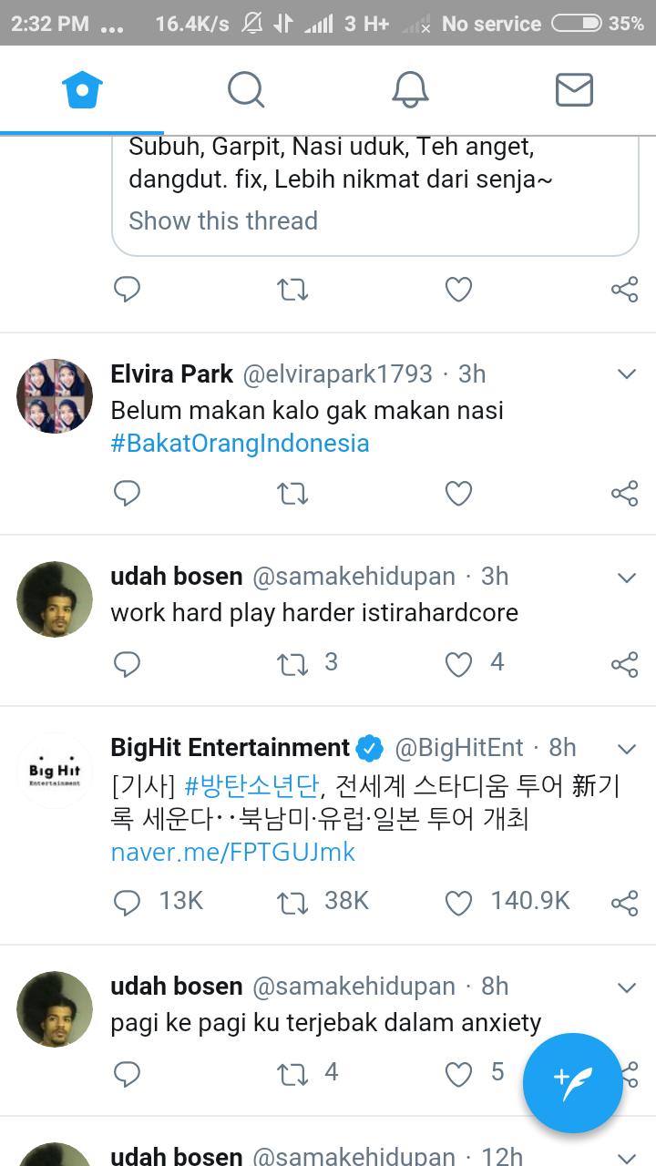The width and height of the screenshot is (656, 1166).
Task: Reply to Elvira Park's tweet
Action: pos(127,493)
